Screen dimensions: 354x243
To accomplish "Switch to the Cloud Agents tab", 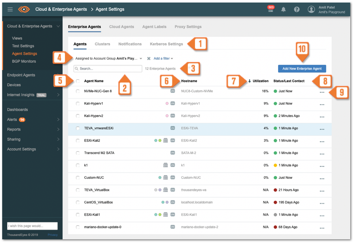I will tap(121, 27).
